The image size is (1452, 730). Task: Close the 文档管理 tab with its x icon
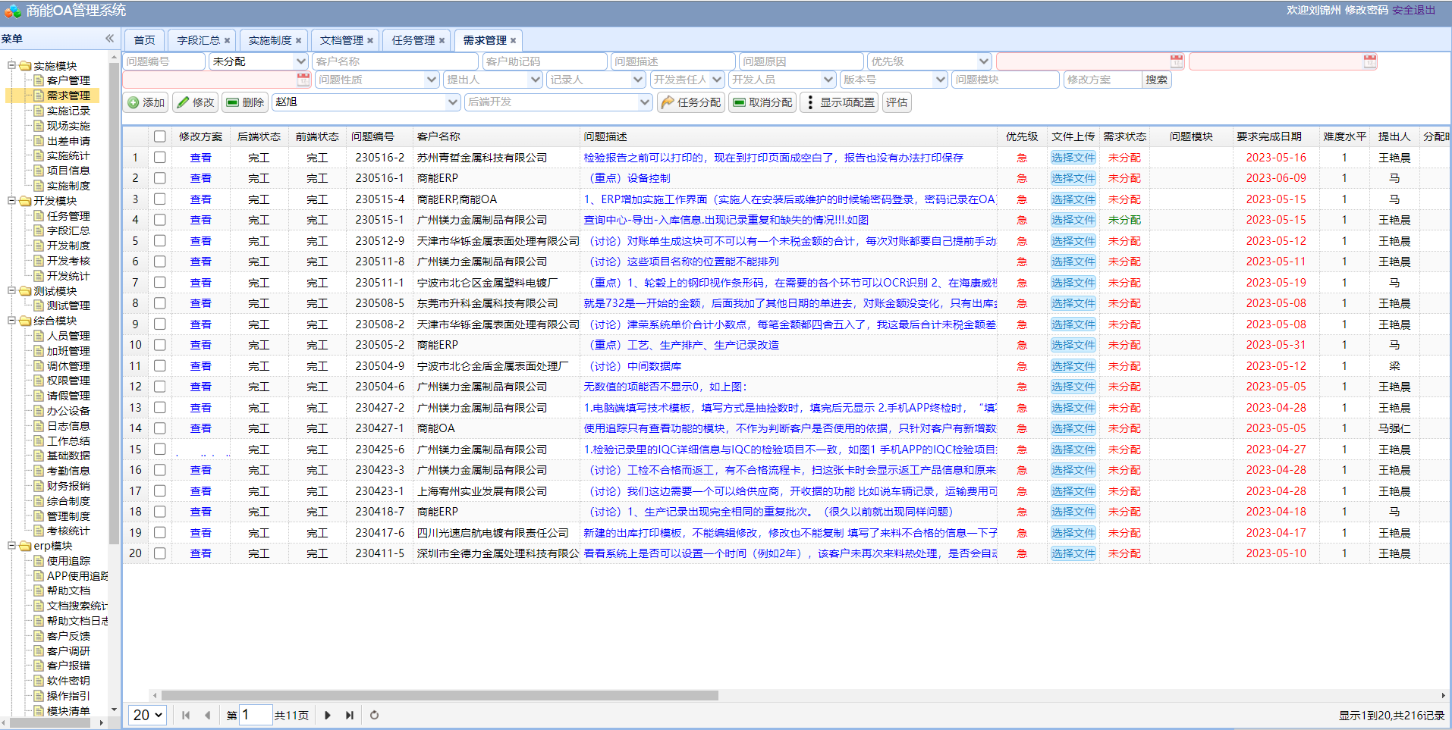369,41
